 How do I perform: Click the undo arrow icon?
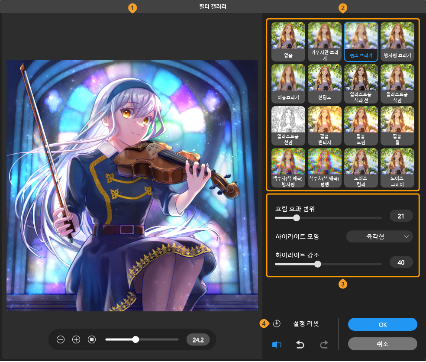[300, 345]
